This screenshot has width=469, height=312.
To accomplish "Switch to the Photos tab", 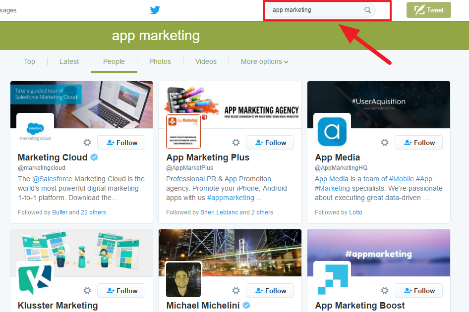I will [160, 61].
